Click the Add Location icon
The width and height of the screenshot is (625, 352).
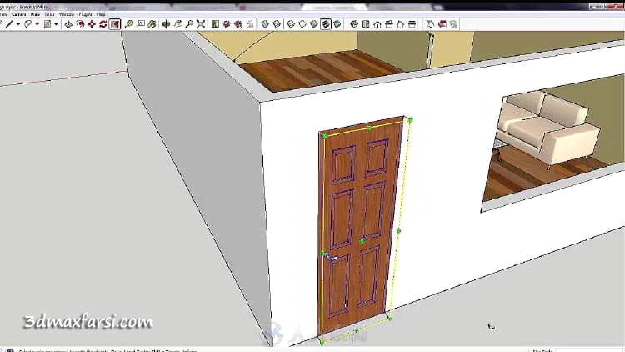tap(215, 24)
